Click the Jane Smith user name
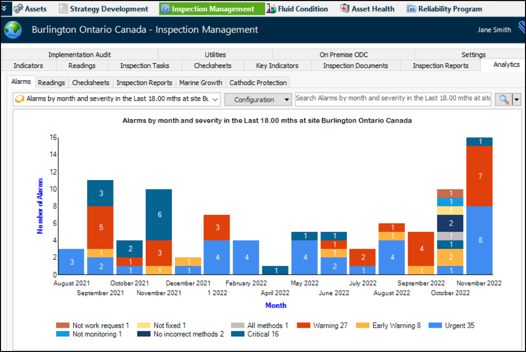This screenshot has height=352, width=526. coord(494,30)
